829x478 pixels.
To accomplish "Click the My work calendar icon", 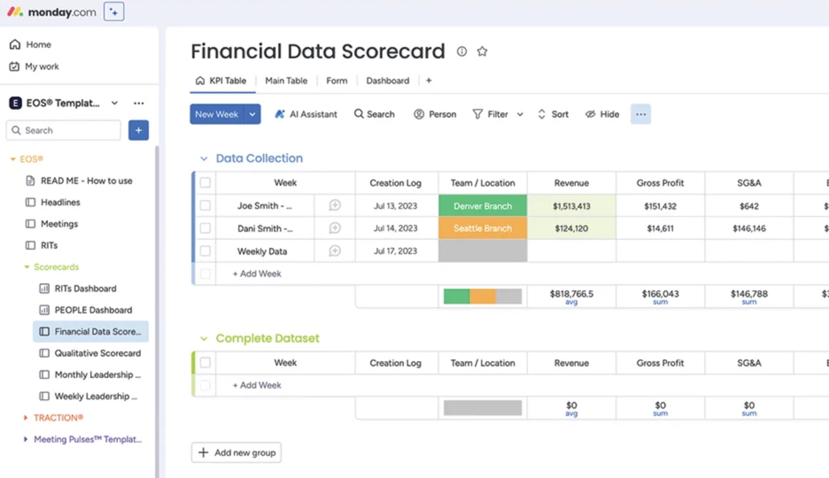I will tap(15, 66).
